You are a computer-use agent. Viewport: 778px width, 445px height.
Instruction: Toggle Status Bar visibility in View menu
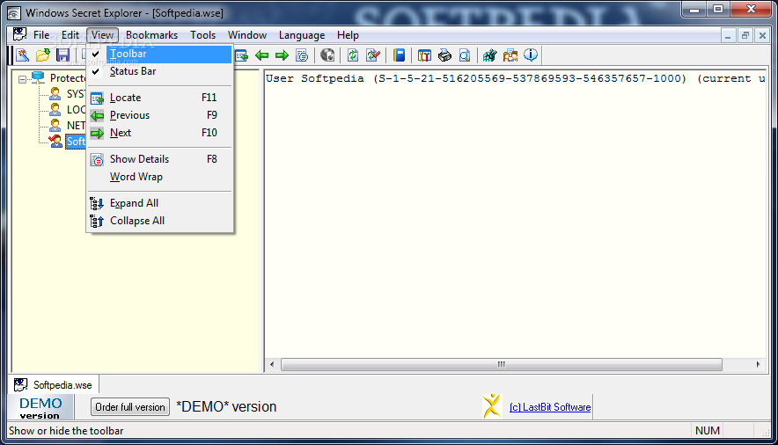tap(160, 71)
